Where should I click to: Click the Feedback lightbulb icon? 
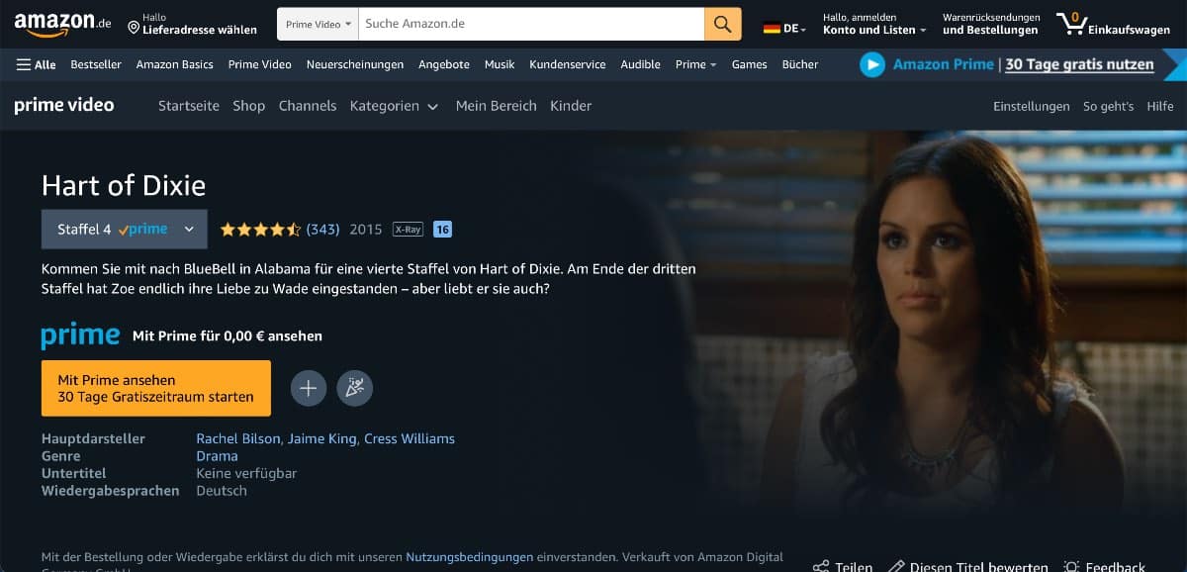(1071, 567)
